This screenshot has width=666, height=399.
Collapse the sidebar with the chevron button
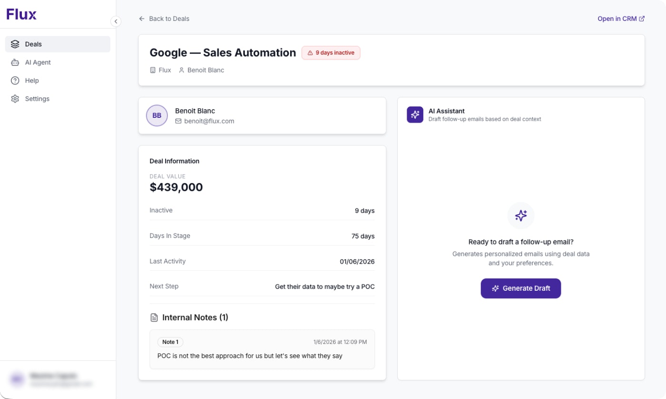pos(116,21)
